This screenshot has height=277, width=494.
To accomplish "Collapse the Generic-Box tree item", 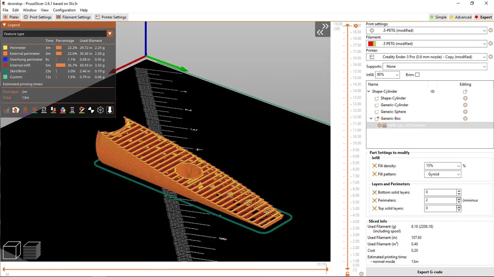I will [x=371, y=118].
